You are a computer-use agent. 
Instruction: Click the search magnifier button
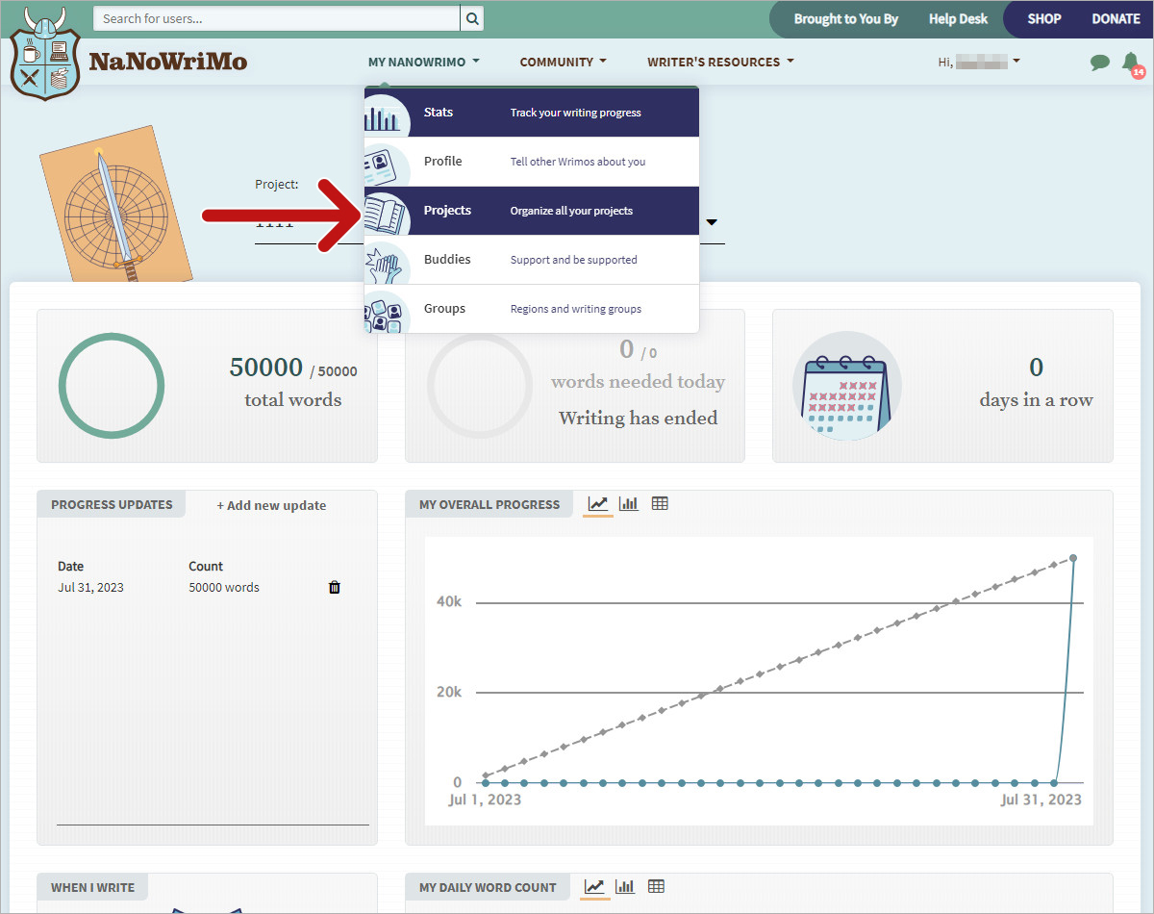coord(472,18)
